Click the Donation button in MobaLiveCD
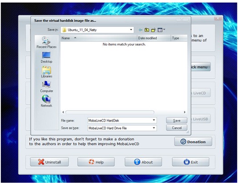 [x=193, y=142]
